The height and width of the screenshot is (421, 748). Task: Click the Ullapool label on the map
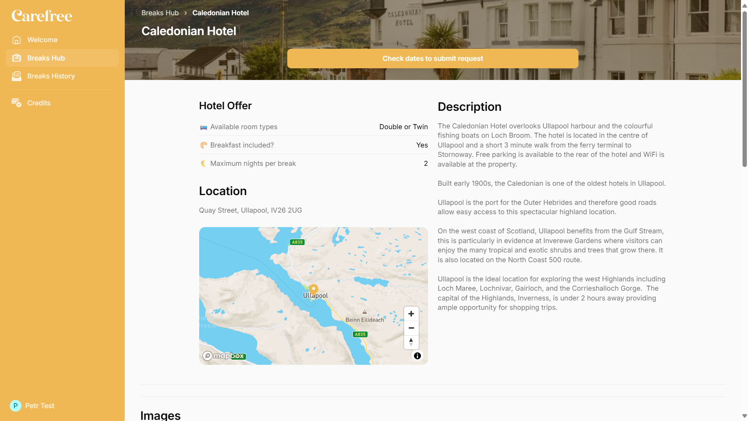pos(315,296)
